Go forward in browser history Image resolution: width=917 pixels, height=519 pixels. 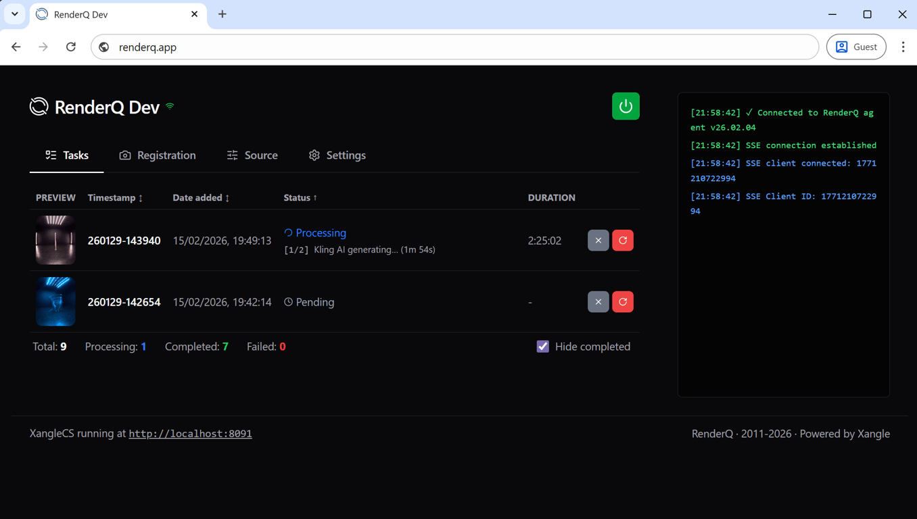coord(43,47)
